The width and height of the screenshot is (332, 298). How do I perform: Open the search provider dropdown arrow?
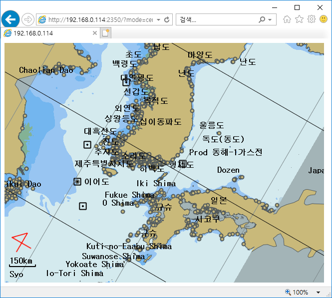coord(270,20)
